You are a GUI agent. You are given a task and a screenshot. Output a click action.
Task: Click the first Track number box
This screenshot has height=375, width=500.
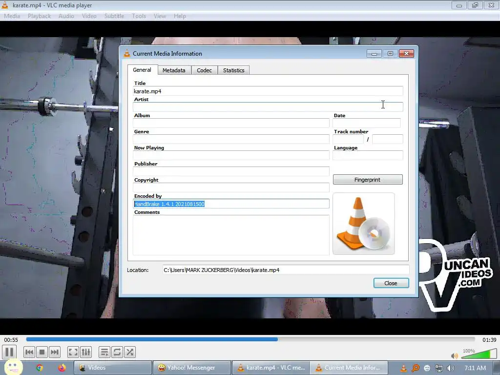tap(348, 139)
